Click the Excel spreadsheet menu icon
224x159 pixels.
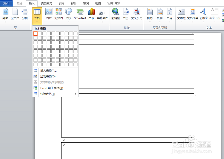(36, 88)
